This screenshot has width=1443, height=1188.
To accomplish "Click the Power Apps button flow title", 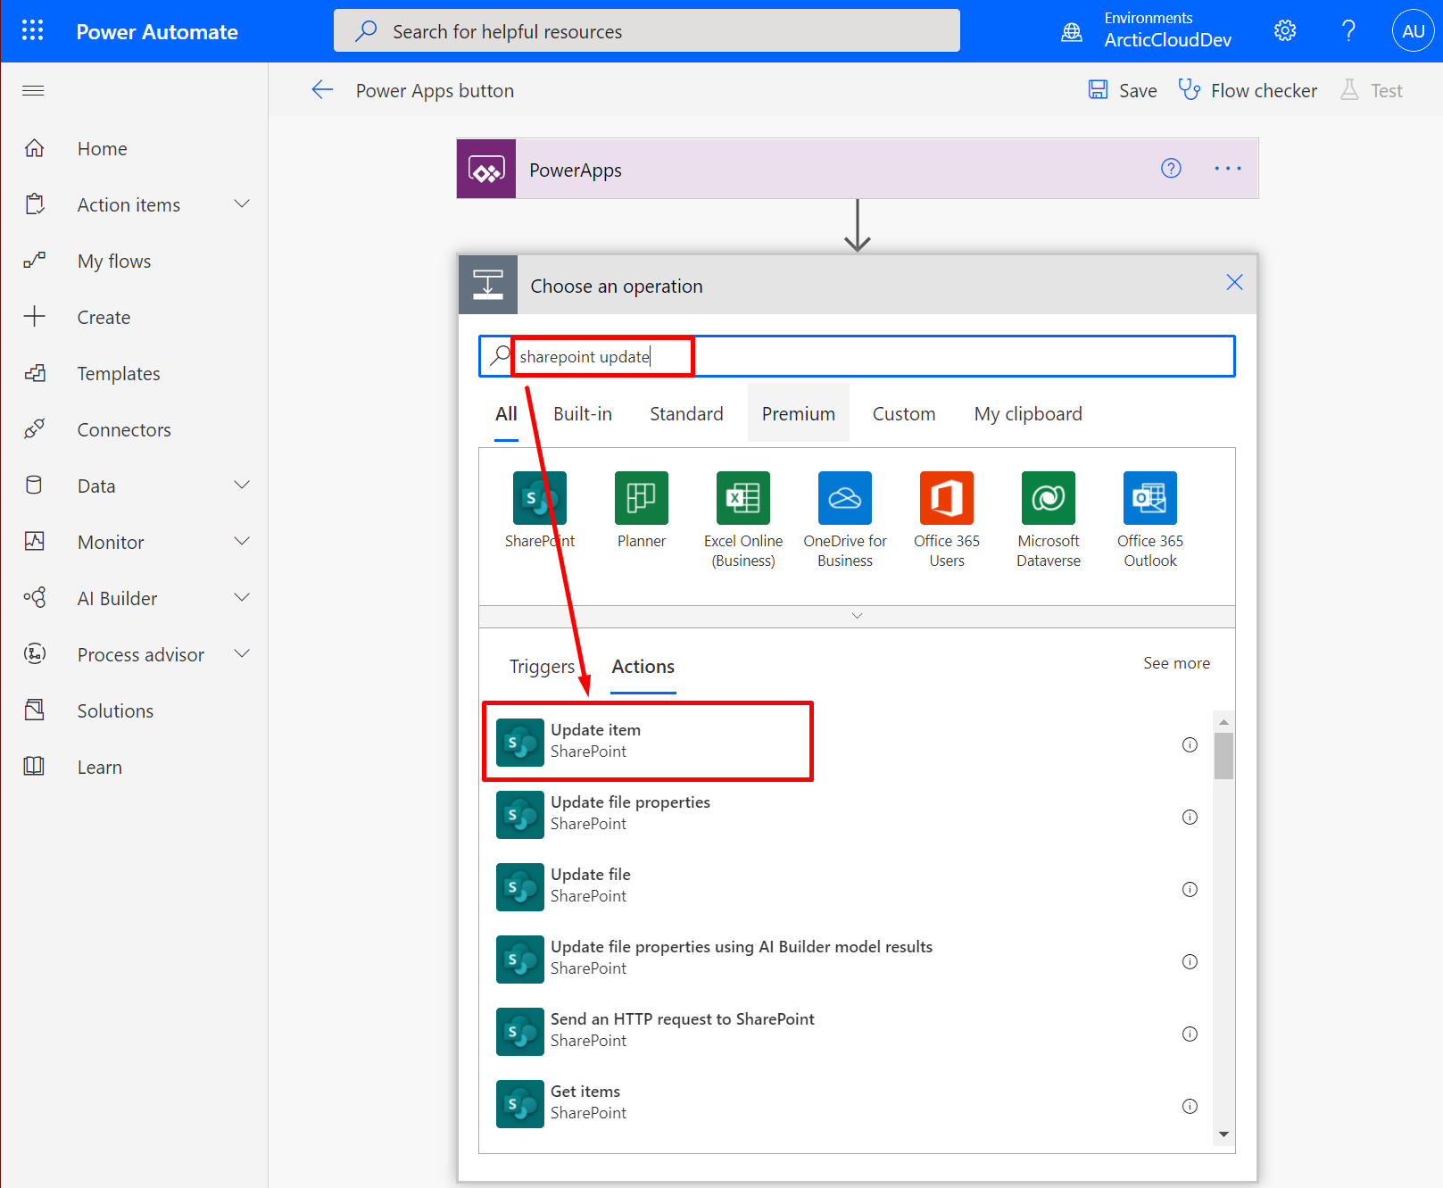I will point(435,90).
